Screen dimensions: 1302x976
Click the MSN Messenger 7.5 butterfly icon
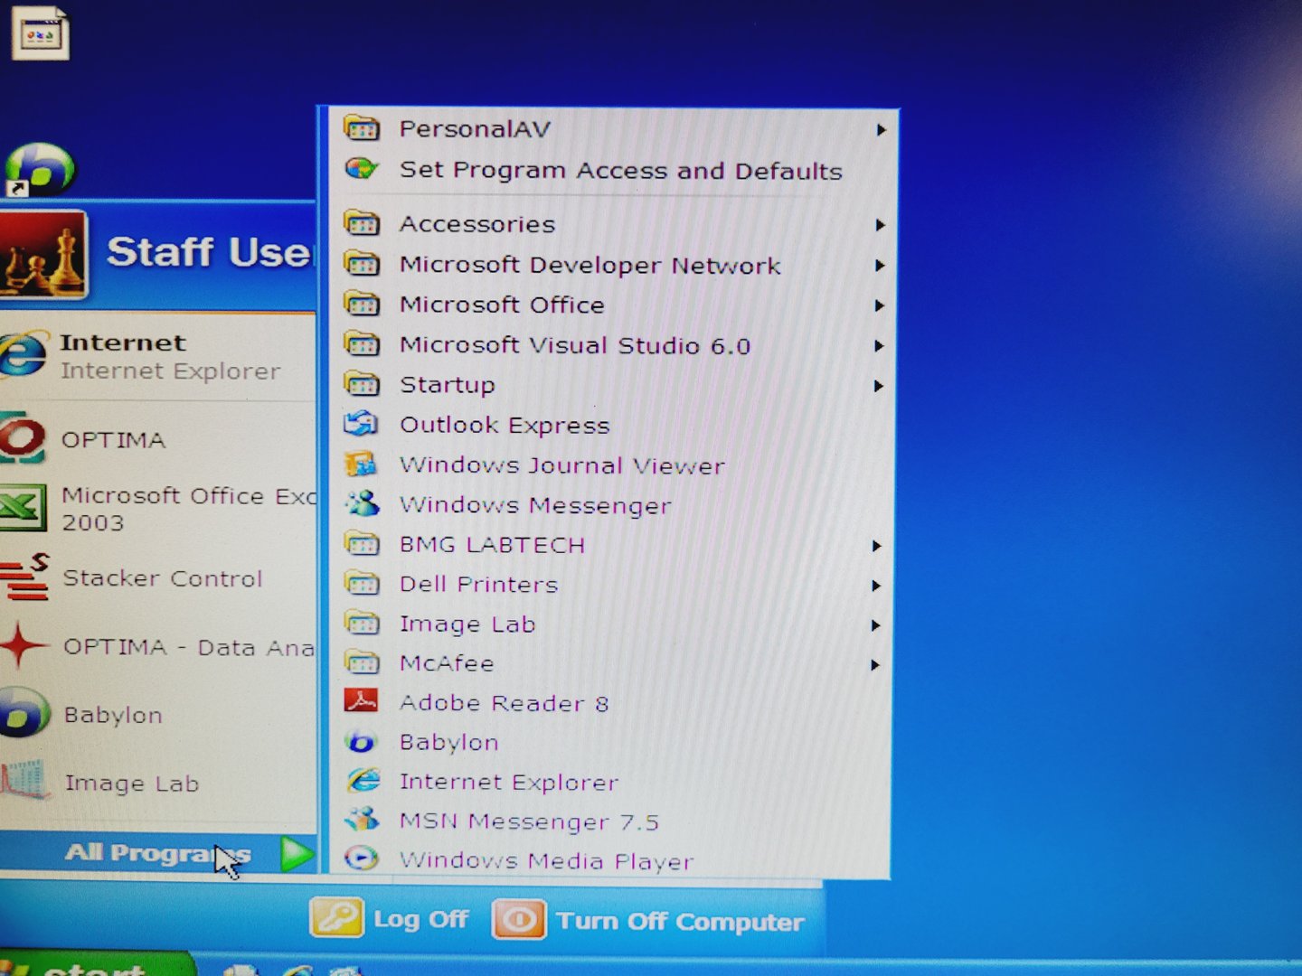click(363, 820)
